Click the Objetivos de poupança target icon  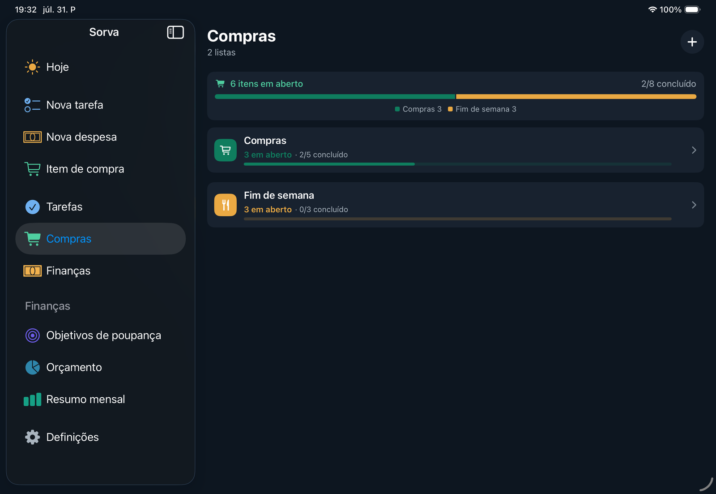pos(32,335)
